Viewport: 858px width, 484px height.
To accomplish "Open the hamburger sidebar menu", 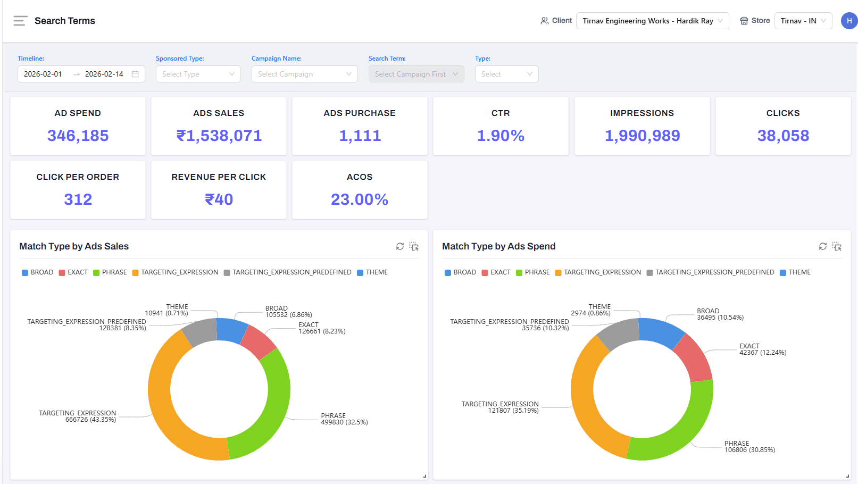I will coord(20,21).
